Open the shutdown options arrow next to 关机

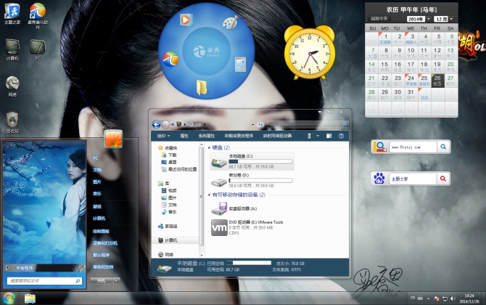pos(117,281)
